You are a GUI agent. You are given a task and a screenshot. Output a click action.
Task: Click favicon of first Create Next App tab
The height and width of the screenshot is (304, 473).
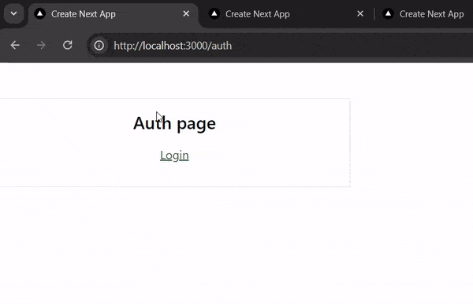point(40,14)
